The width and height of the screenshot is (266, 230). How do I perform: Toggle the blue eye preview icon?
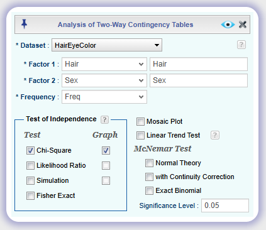coord(228,25)
